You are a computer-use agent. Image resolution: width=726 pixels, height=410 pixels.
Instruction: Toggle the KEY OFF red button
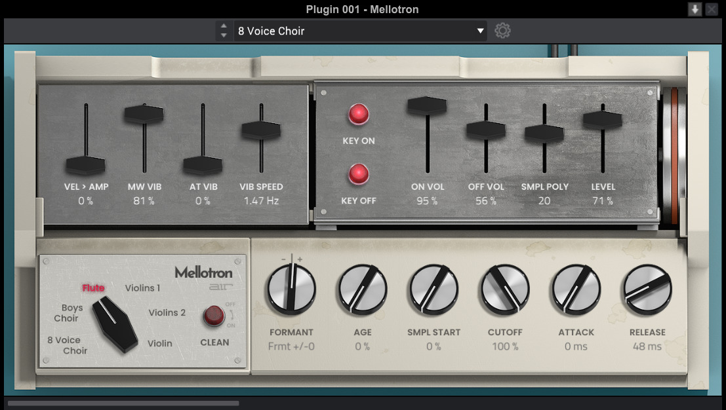pos(359,174)
